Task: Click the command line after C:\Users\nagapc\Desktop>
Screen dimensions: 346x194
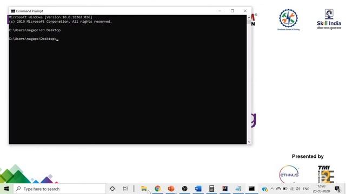Action: [x=57, y=39]
